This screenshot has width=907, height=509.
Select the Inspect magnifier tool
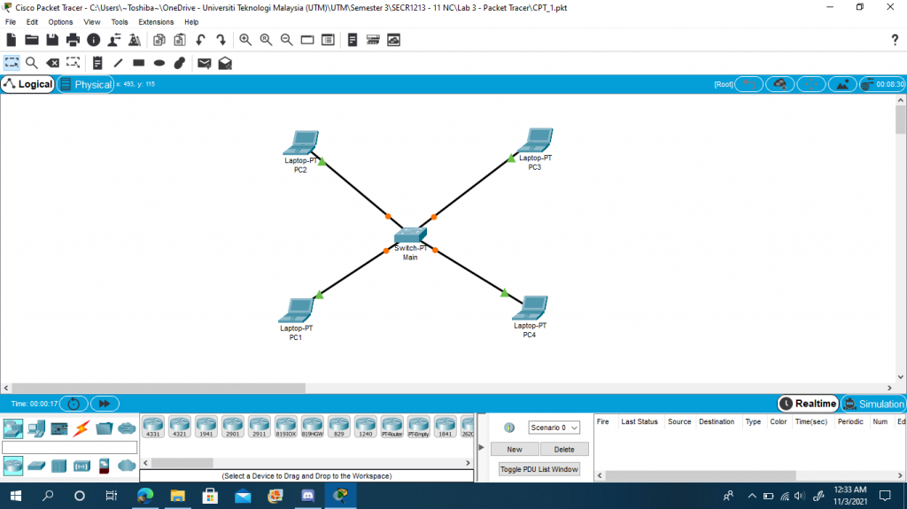coord(31,63)
